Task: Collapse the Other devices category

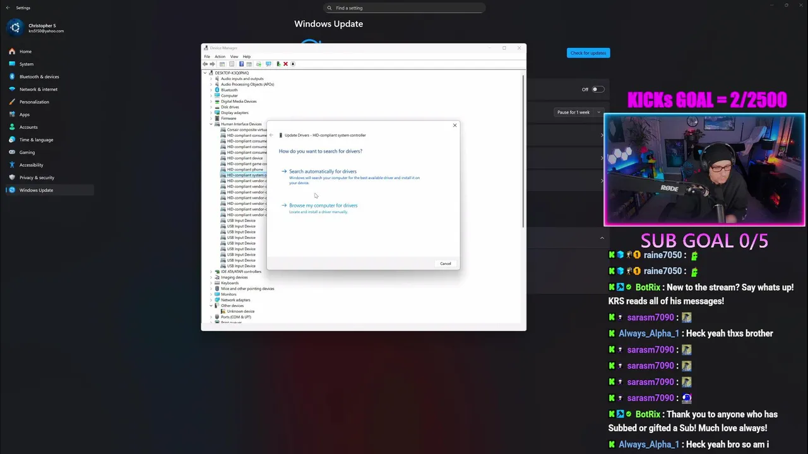Action: pyautogui.click(x=211, y=306)
